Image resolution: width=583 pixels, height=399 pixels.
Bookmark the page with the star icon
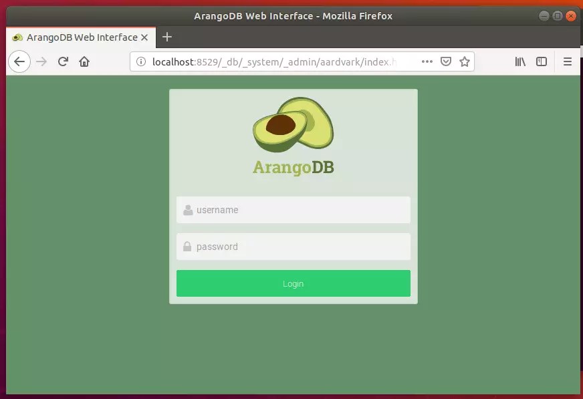point(465,61)
